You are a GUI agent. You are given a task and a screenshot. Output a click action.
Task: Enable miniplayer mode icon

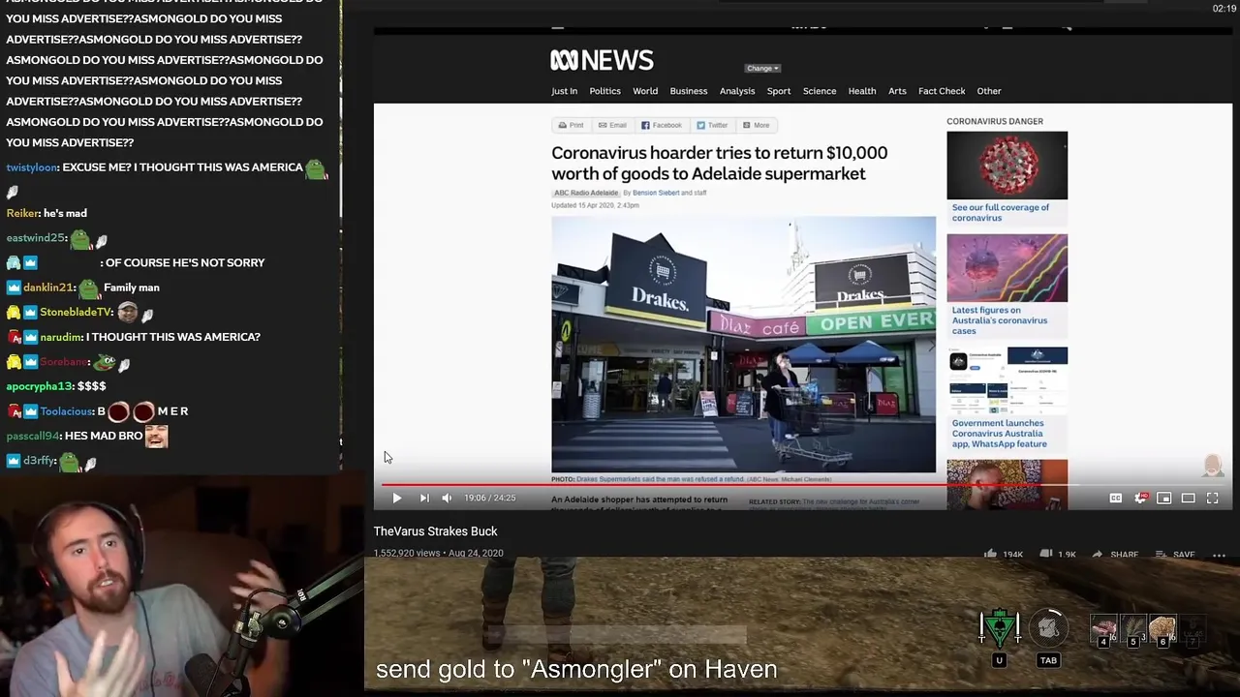(1164, 498)
